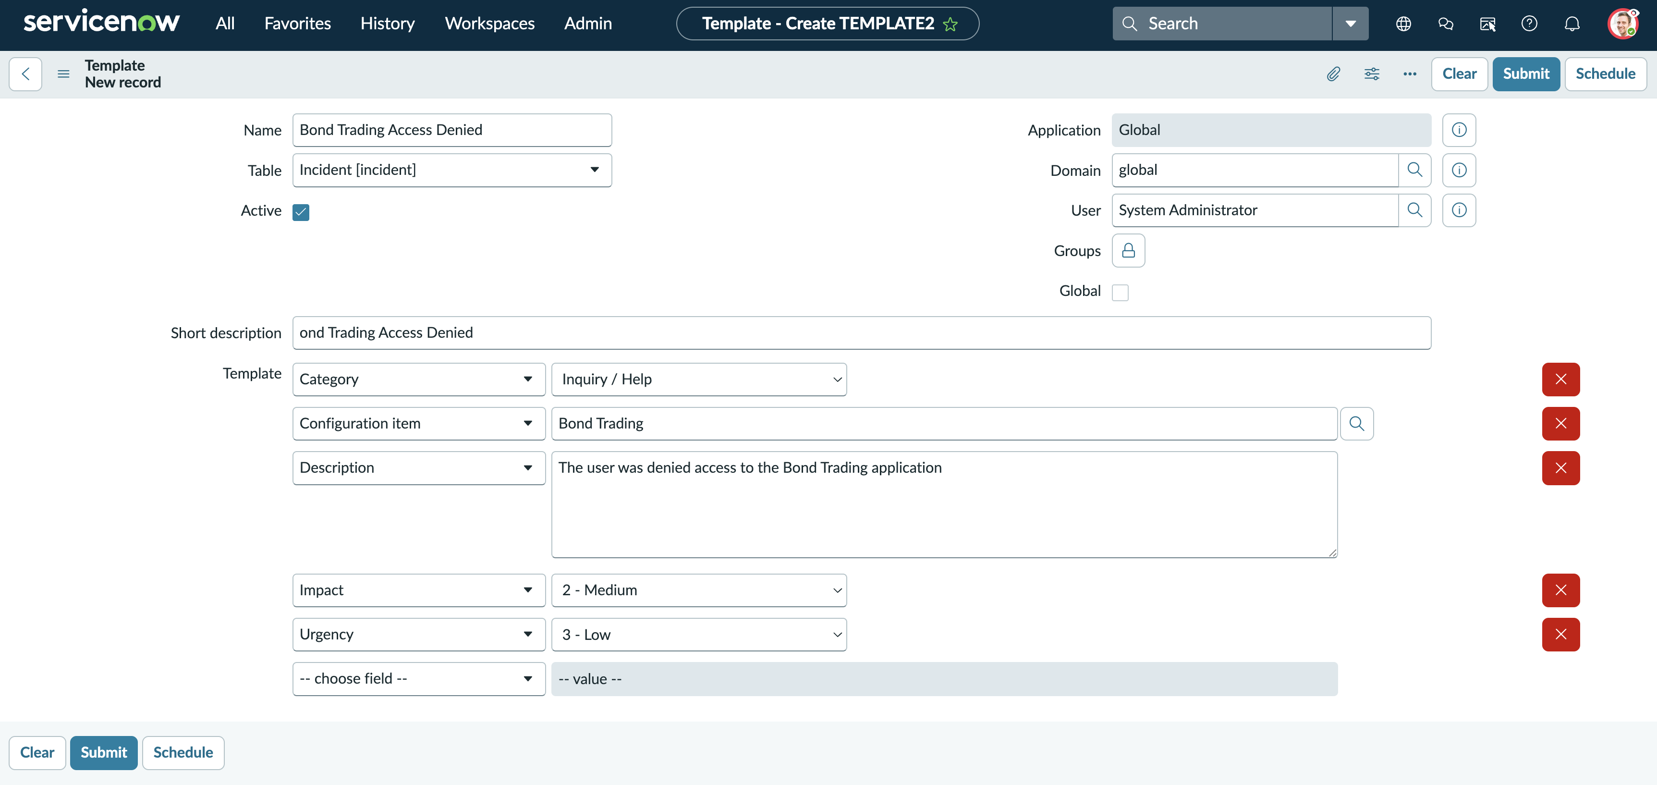The image size is (1657, 785).
Task: Click the User input System Administrator
Action: click(x=1255, y=210)
